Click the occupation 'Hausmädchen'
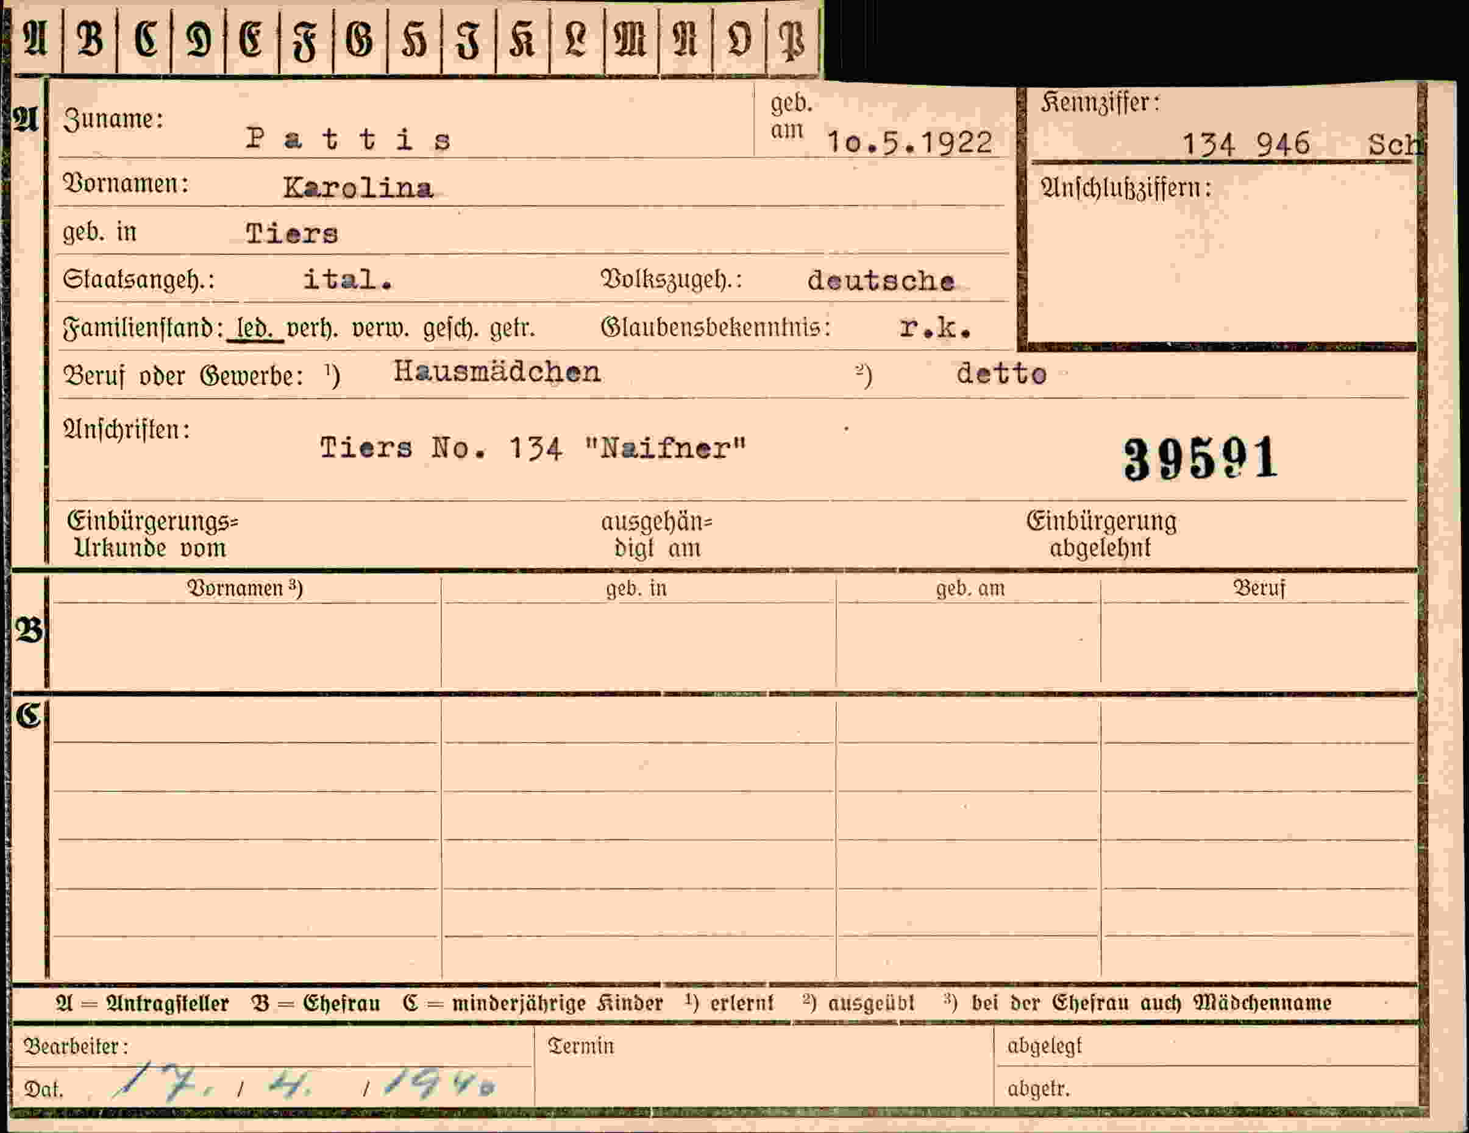 coord(496,372)
